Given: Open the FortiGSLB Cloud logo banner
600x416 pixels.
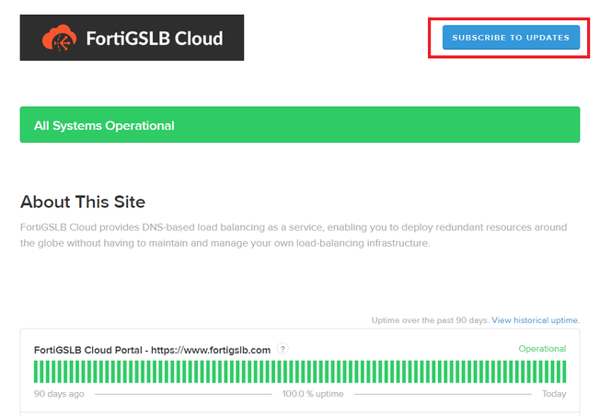Looking at the screenshot, I should coord(132,38).
